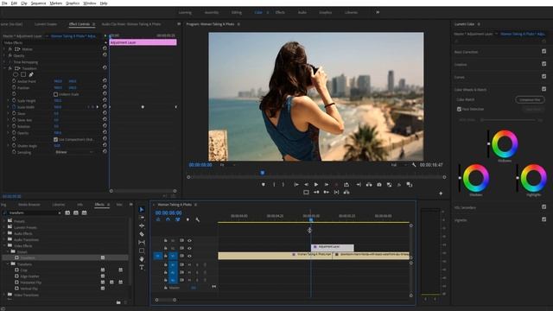553x311 pixels.
Task: Toggle the Vignette section checkbox
Action: [x=543, y=219]
